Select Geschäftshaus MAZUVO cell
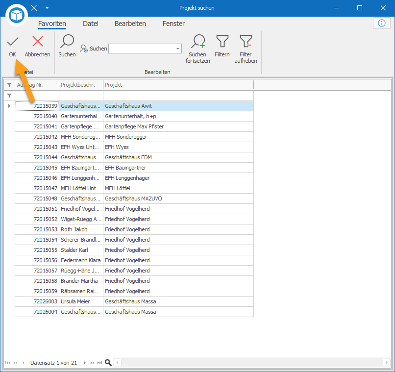This screenshot has height=372, width=395. point(178,198)
